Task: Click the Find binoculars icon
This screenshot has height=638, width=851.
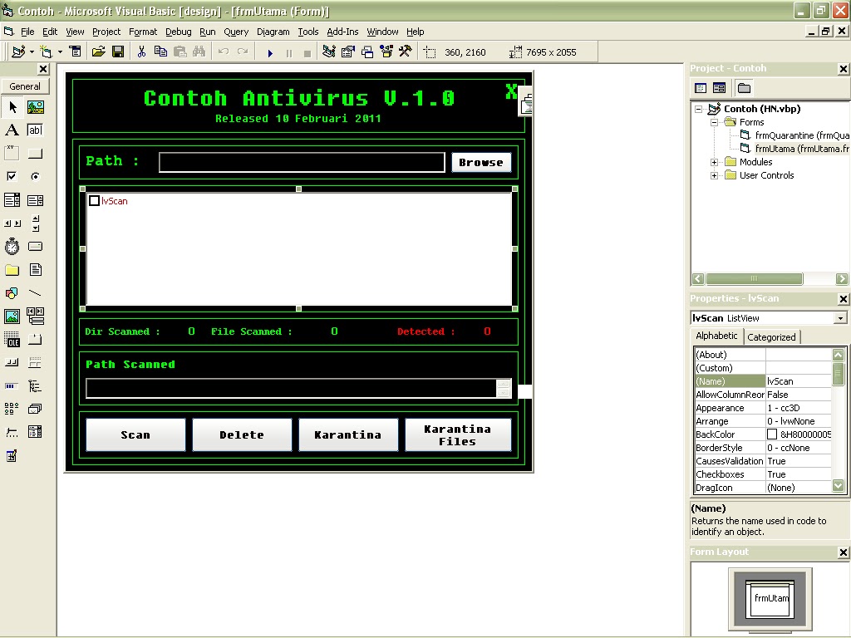Action: pyautogui.click(x=199, y=52)
